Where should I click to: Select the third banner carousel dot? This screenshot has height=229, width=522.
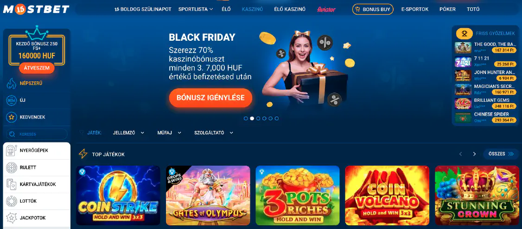[258, 118]
